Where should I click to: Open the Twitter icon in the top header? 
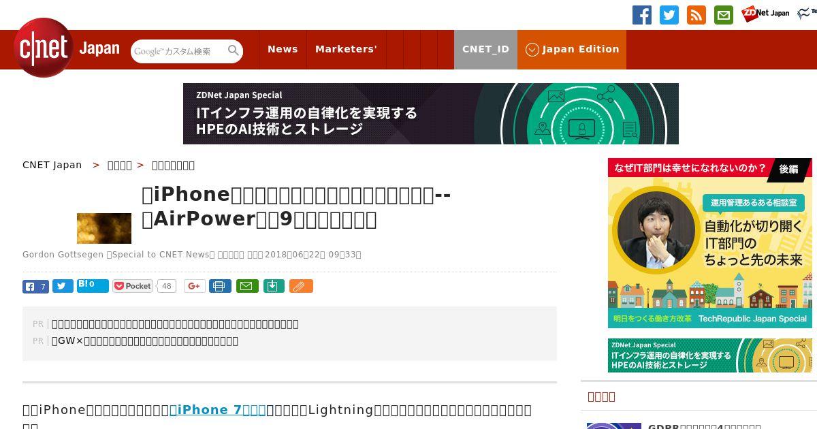pyautogui.click(x=669, y=15)
